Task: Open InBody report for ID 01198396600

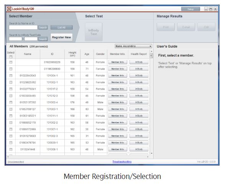Action: coord(139,69)
